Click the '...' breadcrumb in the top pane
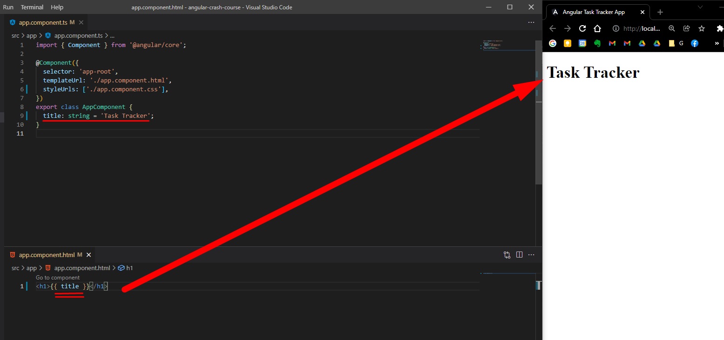 [x=112, y=35]
